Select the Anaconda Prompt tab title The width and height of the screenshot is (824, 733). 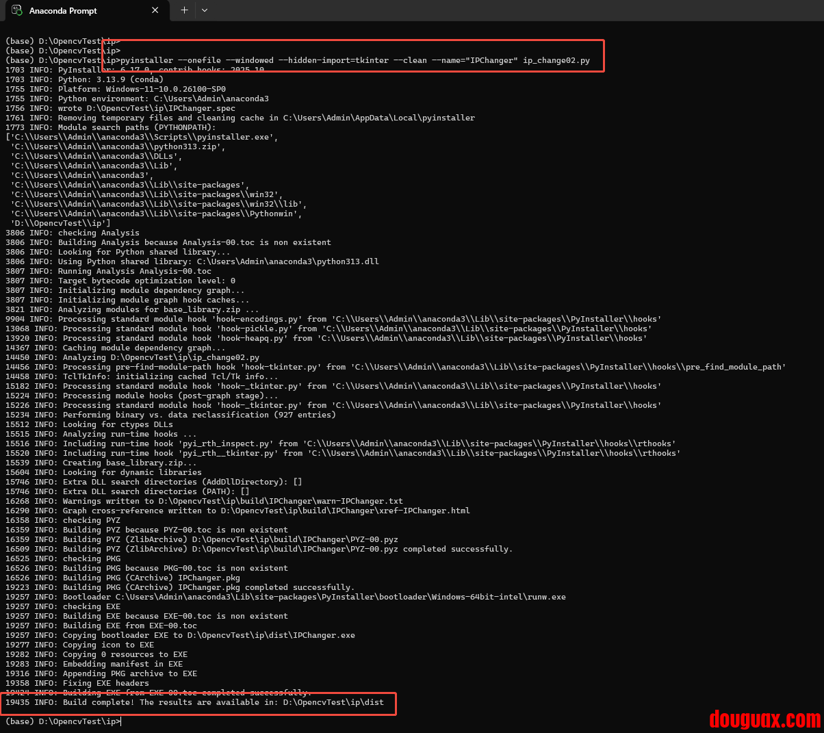pos(63,11)
